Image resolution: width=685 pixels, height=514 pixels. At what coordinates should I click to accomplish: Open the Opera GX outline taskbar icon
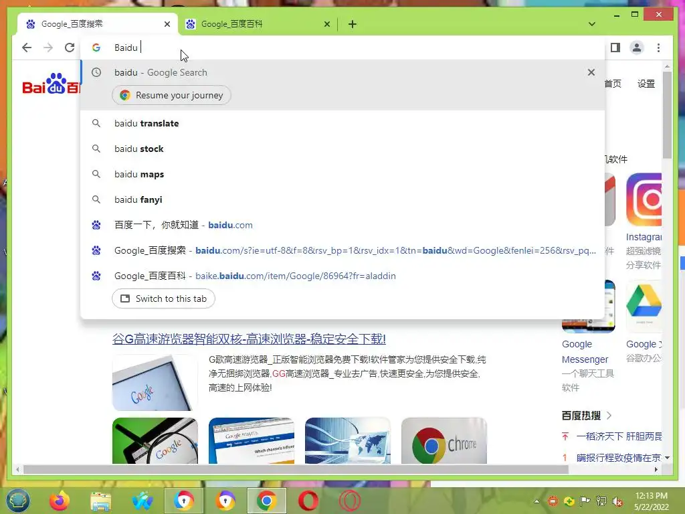pyautogui.click(x=350, y=501)
